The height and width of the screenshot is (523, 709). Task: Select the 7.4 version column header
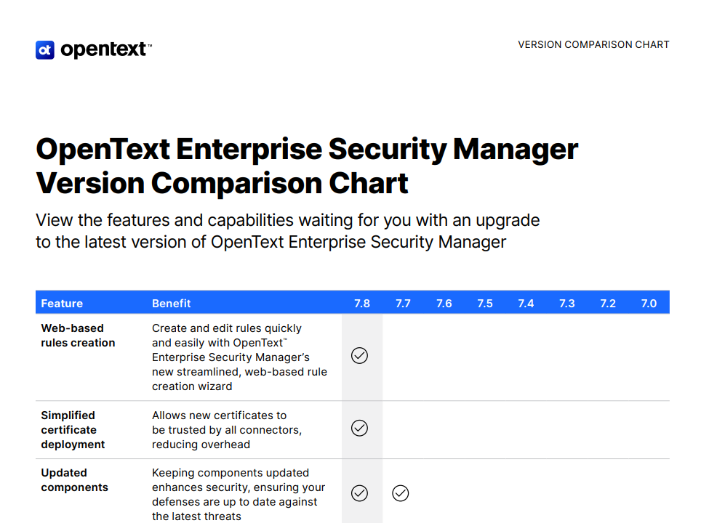(526, 304)
